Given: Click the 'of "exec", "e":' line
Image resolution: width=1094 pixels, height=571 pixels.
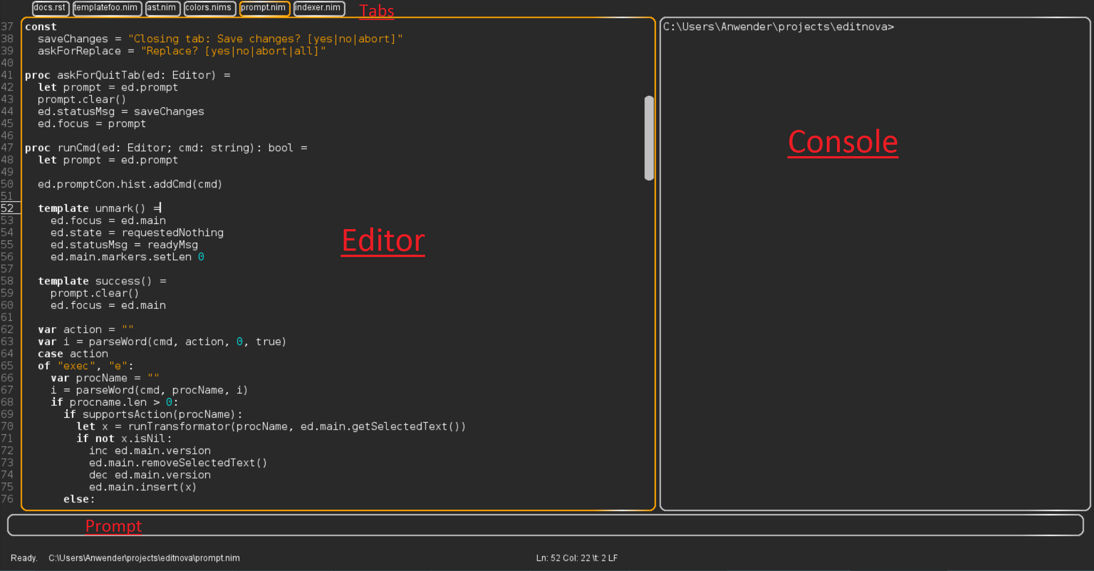Looking at the screenshot, I should pyautogui.click(x=85, y=366).
